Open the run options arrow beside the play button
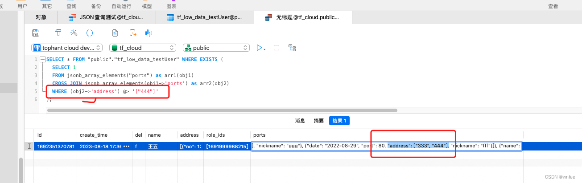 click(265, 49)
